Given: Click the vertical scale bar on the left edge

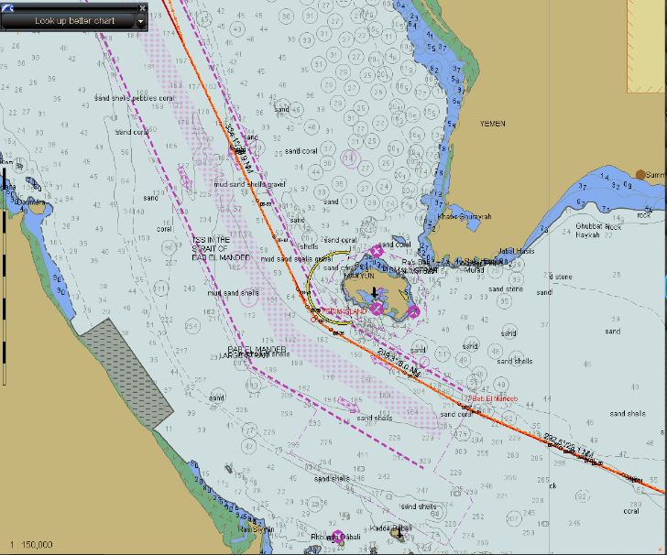Looking at the screenshot, I should pyautogui.click(x=4, y=275).
